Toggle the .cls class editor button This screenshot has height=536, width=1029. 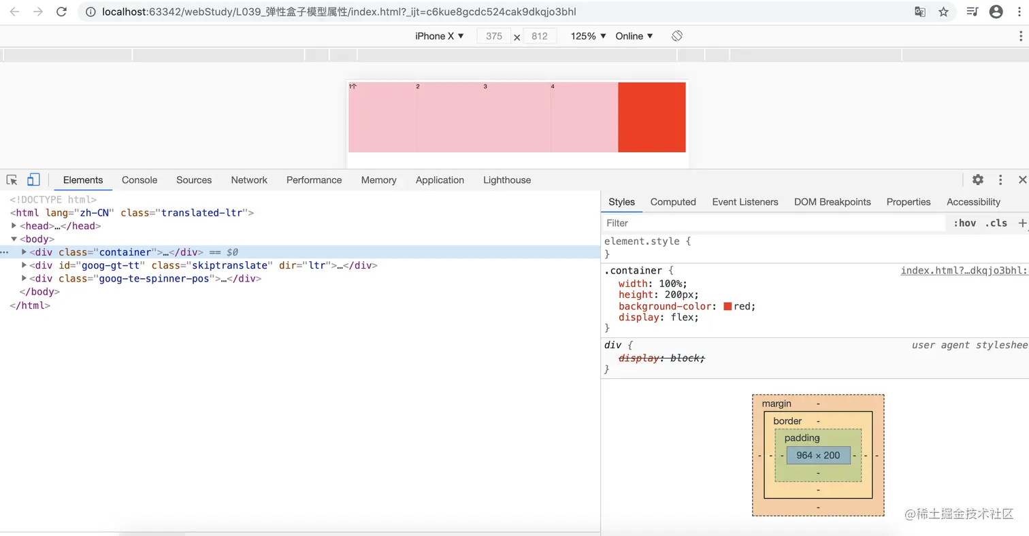click(x=996, y=223)
